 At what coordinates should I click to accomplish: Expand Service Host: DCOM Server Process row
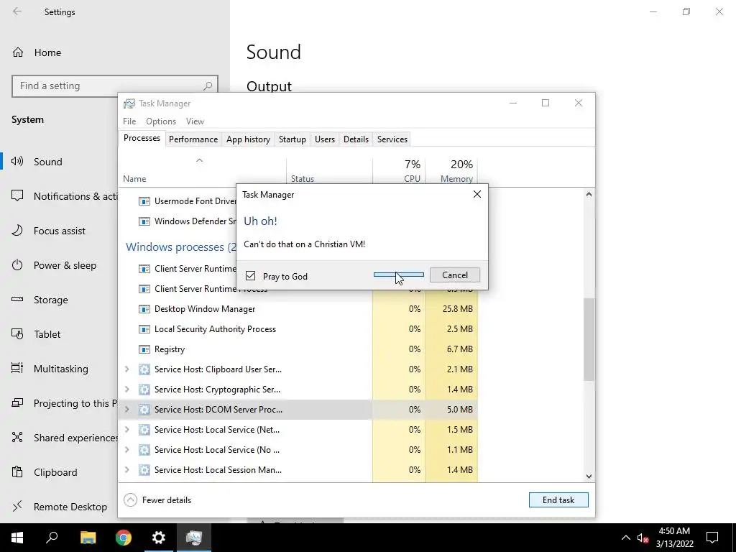click(126, 409)
